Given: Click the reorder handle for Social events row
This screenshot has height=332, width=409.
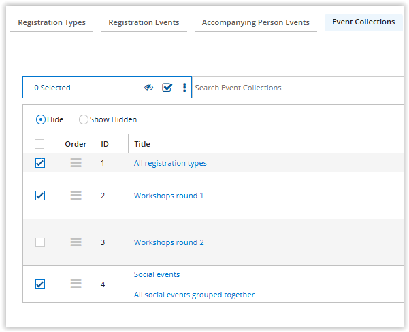Looking at the screenshot, I should click(76, 284).
